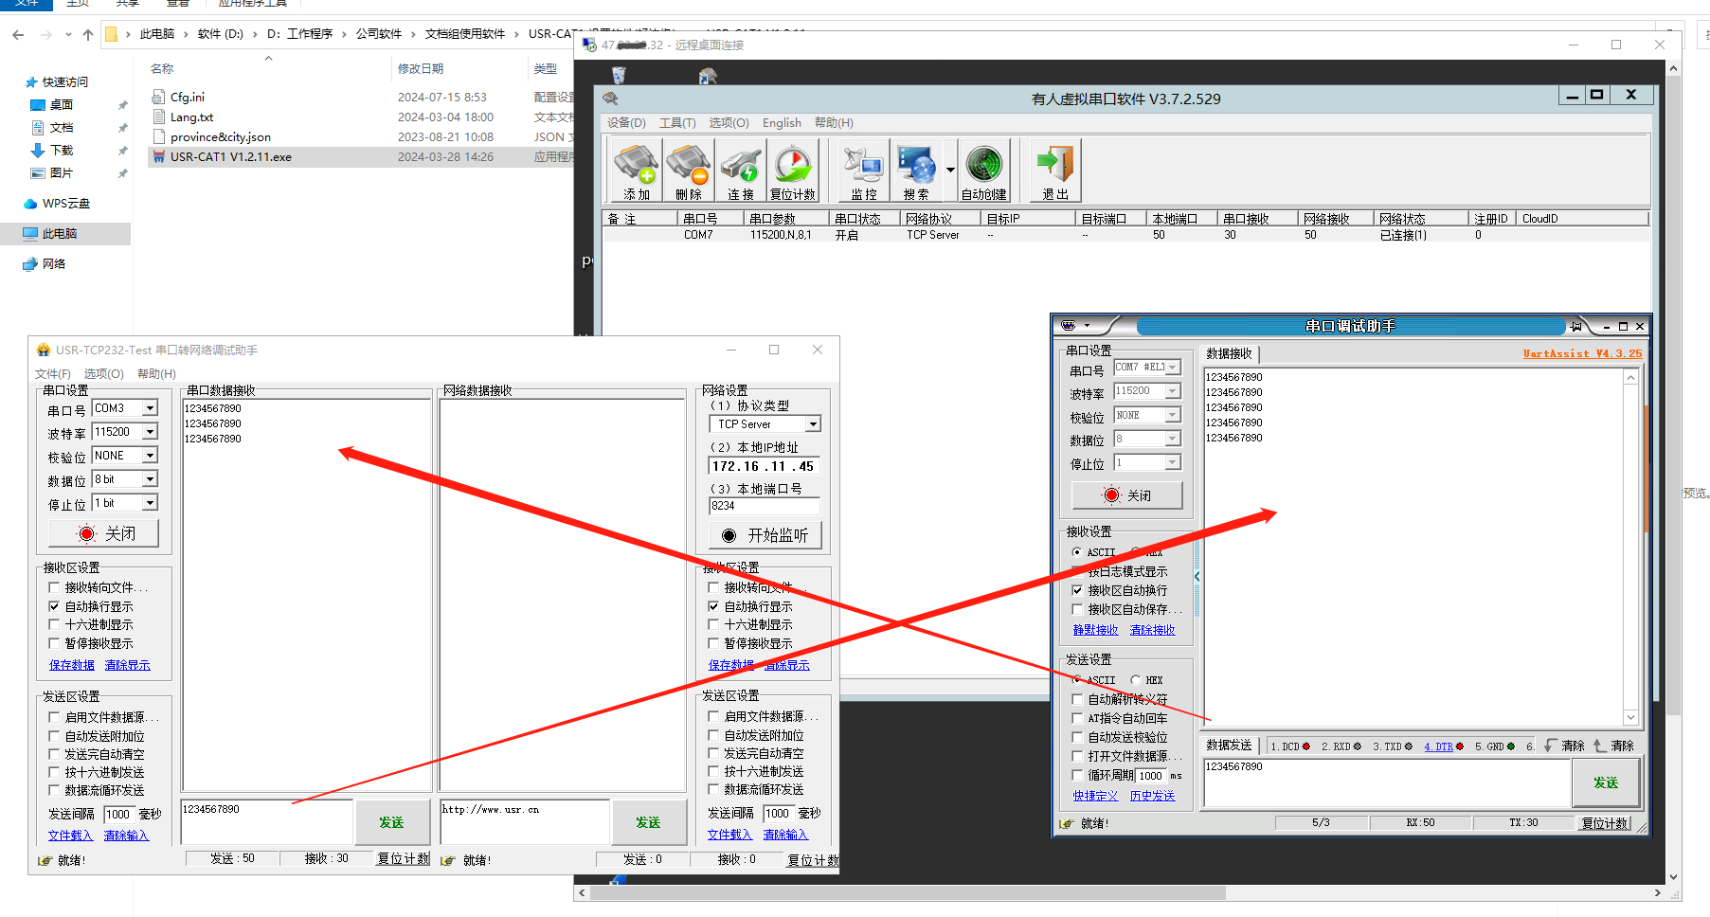The width and height of the screenshot is (1710, 917).
Task: Open the COM3 serial port dropdown
Action: click(150, 408)
